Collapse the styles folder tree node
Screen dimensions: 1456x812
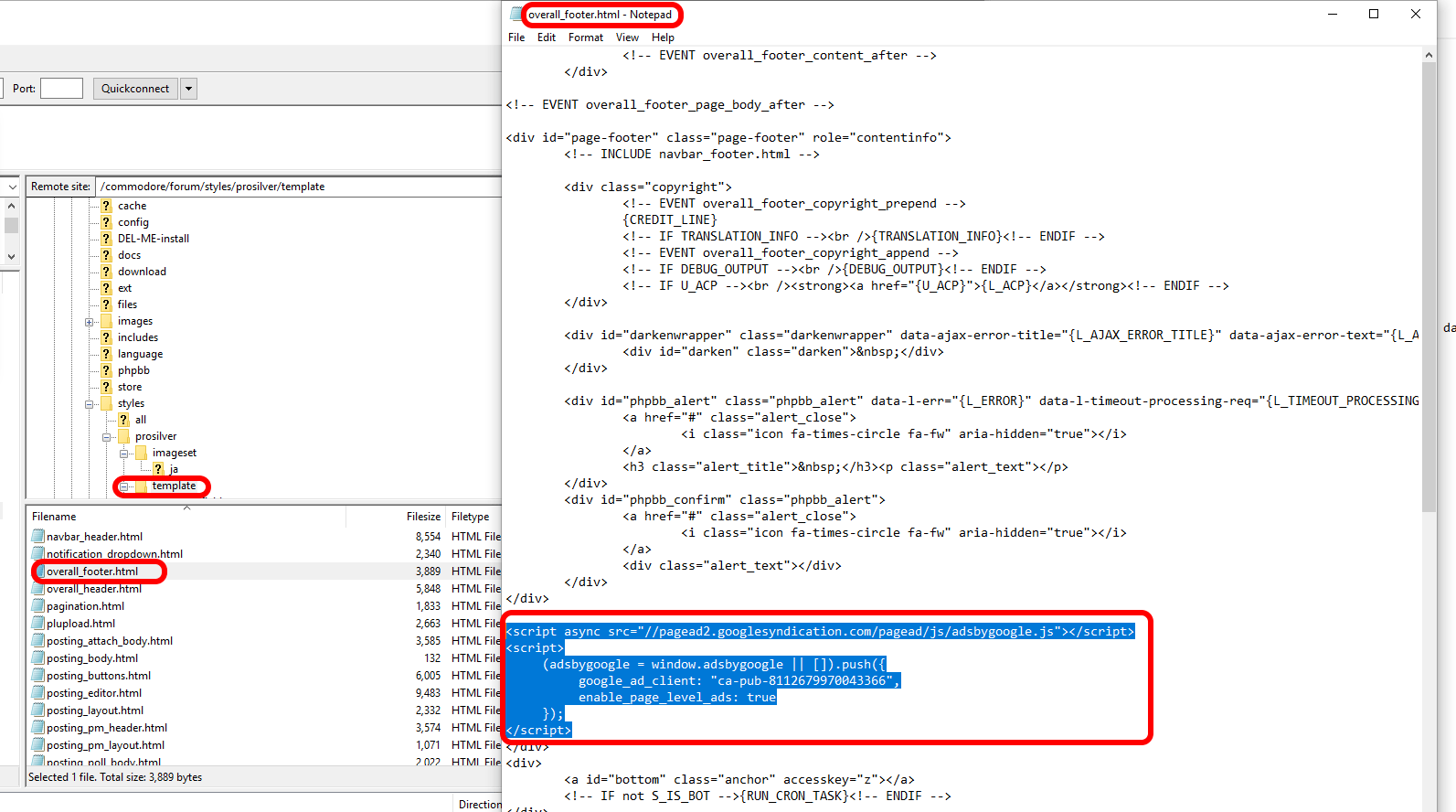click(x=90, y=404)
